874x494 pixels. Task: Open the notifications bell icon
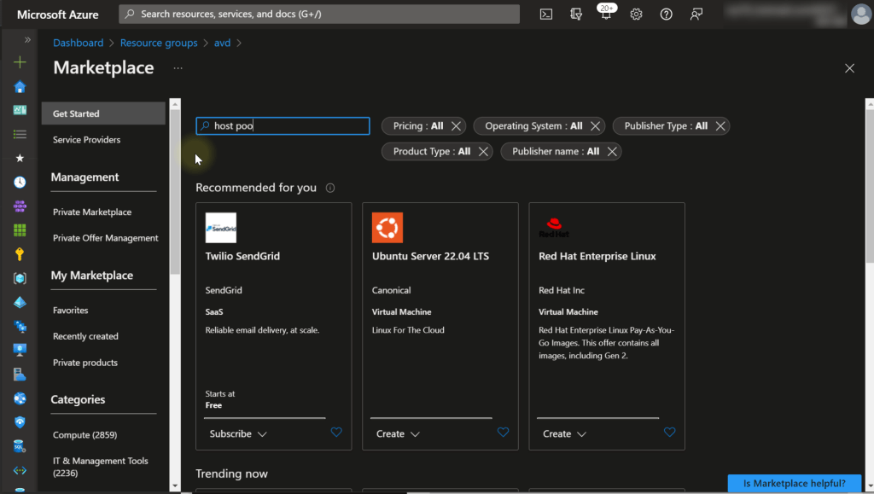605,15
